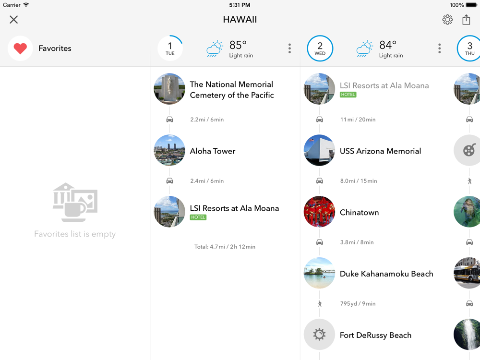Select day 1 LSI Resorts at Ala Moana title
Viewport: 480px width, 360px height.
(x=235, y=208)
